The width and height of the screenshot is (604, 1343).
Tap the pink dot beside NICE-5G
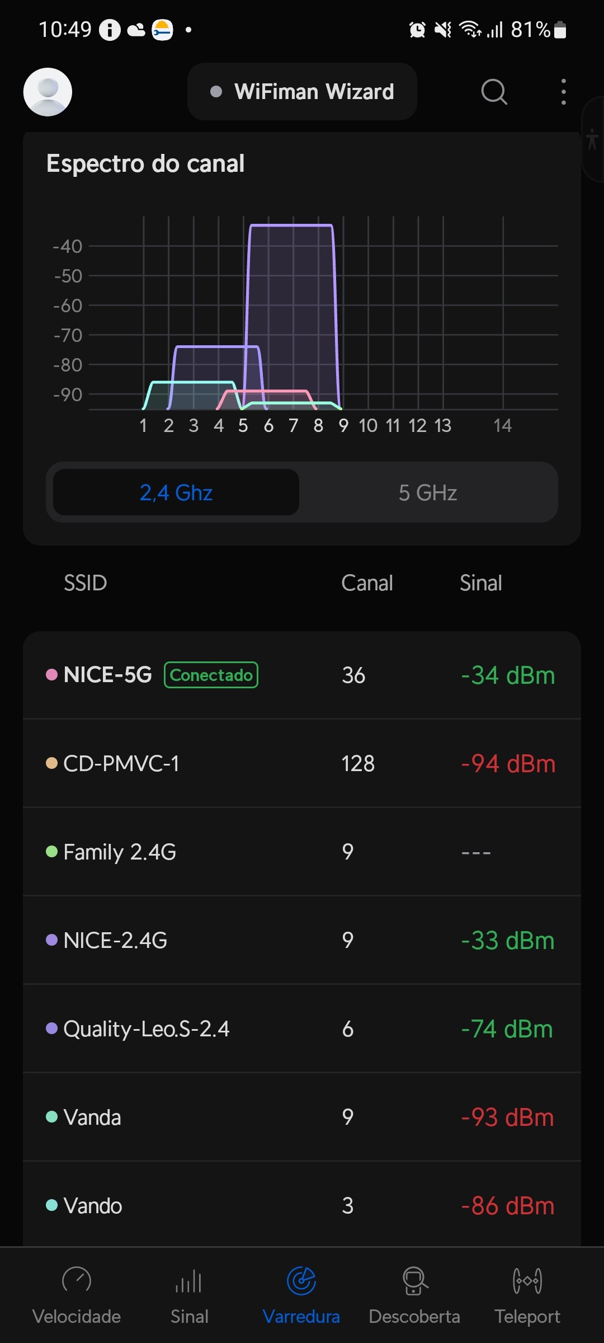(x=51, y=675)
